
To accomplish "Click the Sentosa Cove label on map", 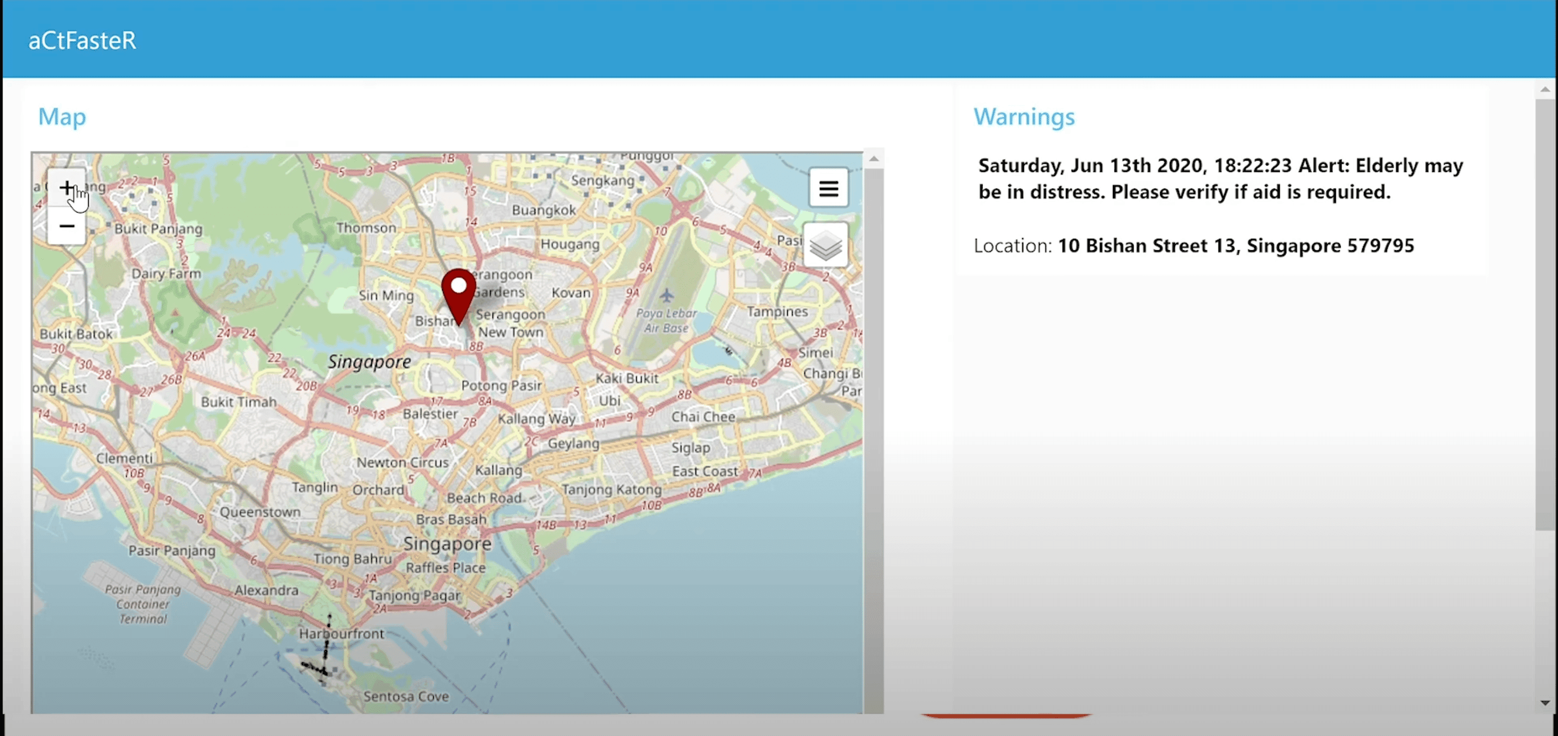I will point(406,696).
